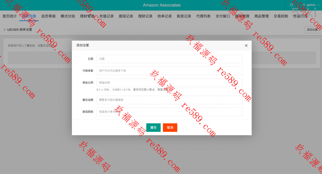Click the 日期 date input field
This screenshot has height=174, width=322.
click(169, 59)
